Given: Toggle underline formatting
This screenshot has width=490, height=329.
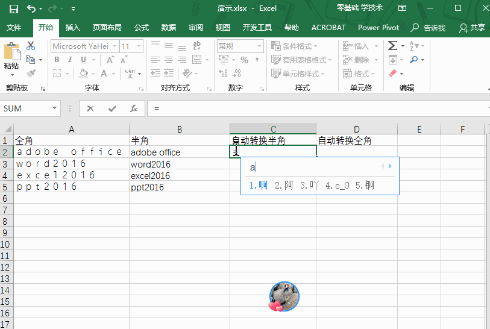Looking at the screenshot, I should (x=83, y=60).
